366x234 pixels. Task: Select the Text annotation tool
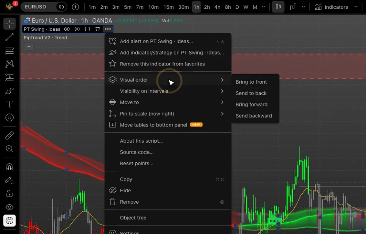tap(10, 104)
